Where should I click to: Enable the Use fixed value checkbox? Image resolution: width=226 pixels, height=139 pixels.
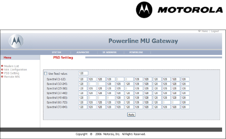46,73
